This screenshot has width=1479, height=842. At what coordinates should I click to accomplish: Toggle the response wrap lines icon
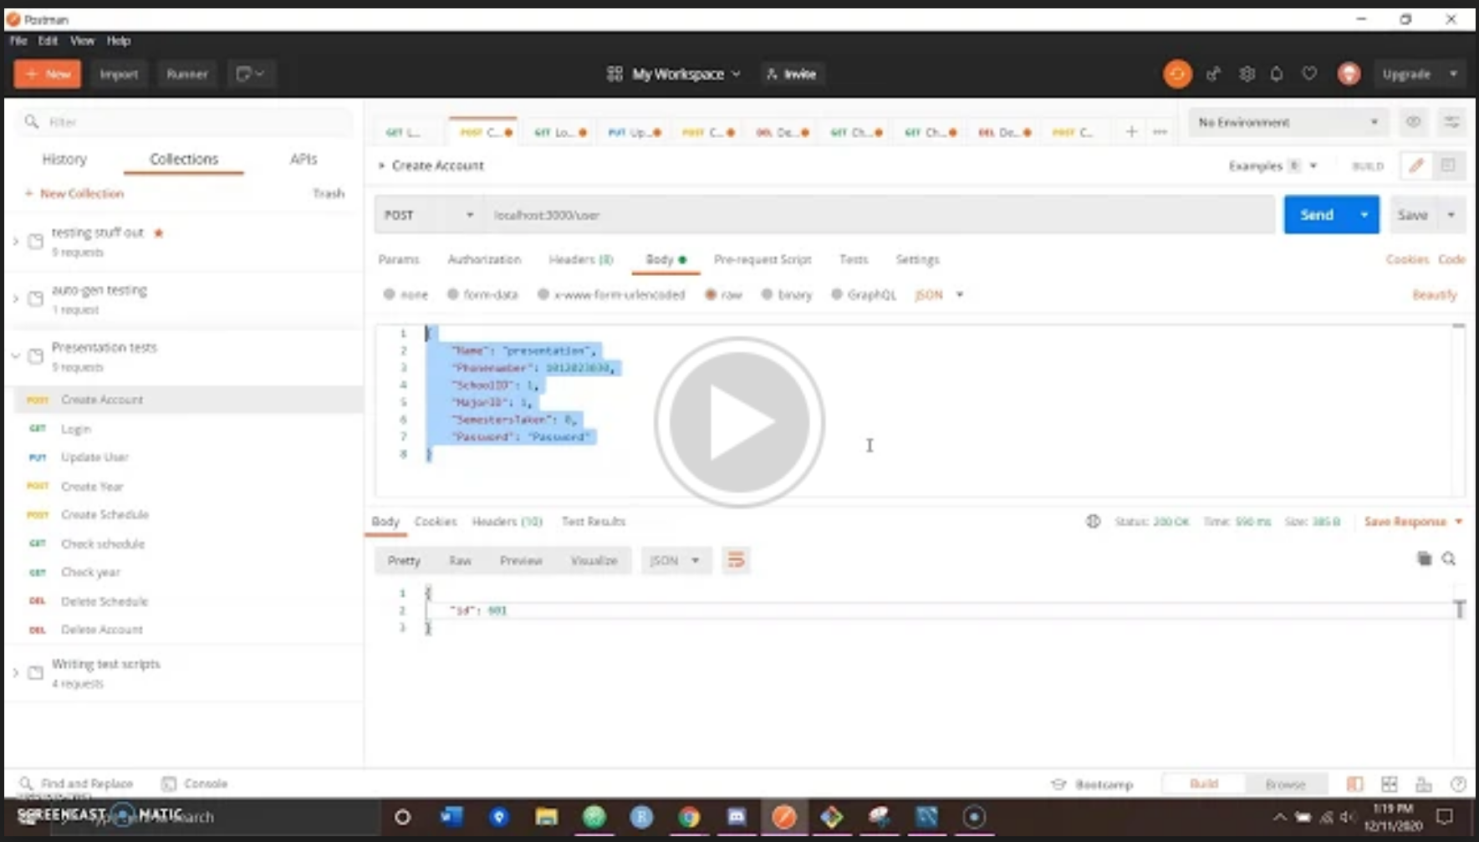[736, 560]
